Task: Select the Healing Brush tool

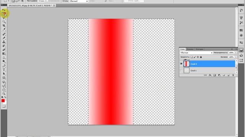Action: pos(4,34)
